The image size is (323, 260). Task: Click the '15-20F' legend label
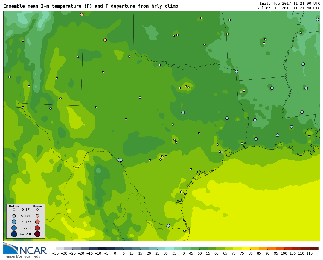coord(26,228)
